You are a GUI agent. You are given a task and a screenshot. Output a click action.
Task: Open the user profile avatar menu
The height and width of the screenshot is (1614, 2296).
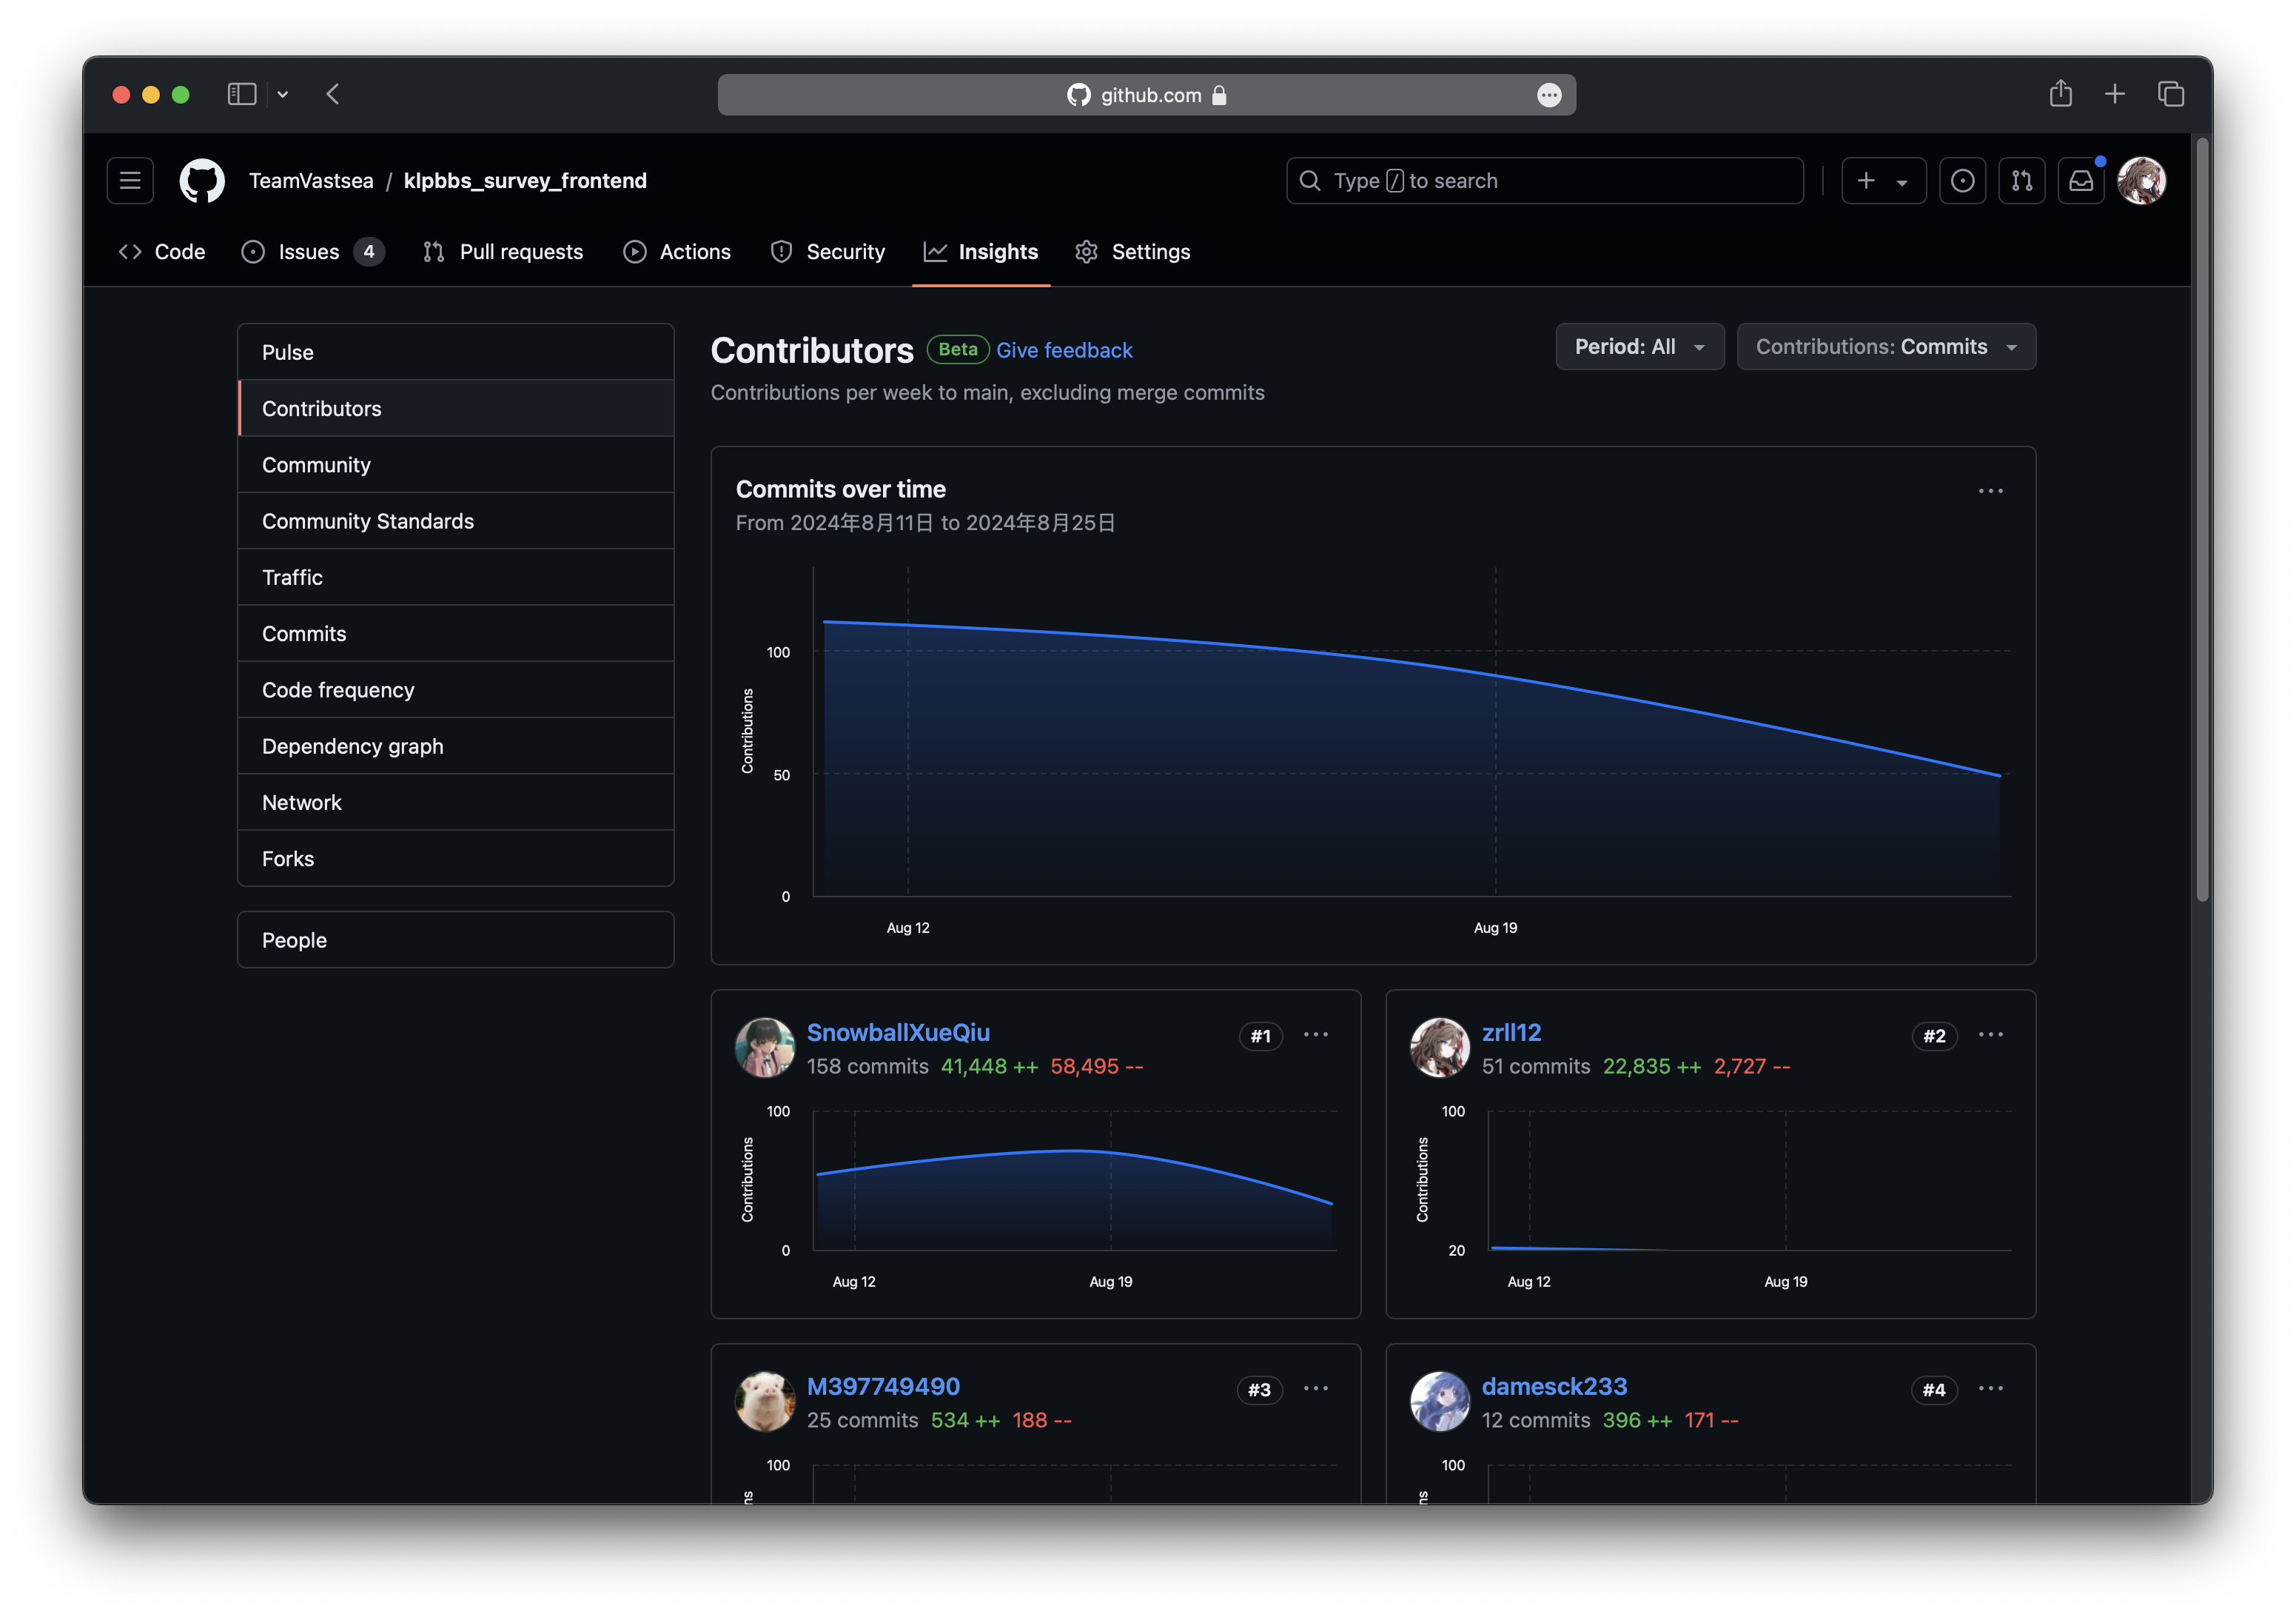pyautogui.click(x=2141, y=181)
